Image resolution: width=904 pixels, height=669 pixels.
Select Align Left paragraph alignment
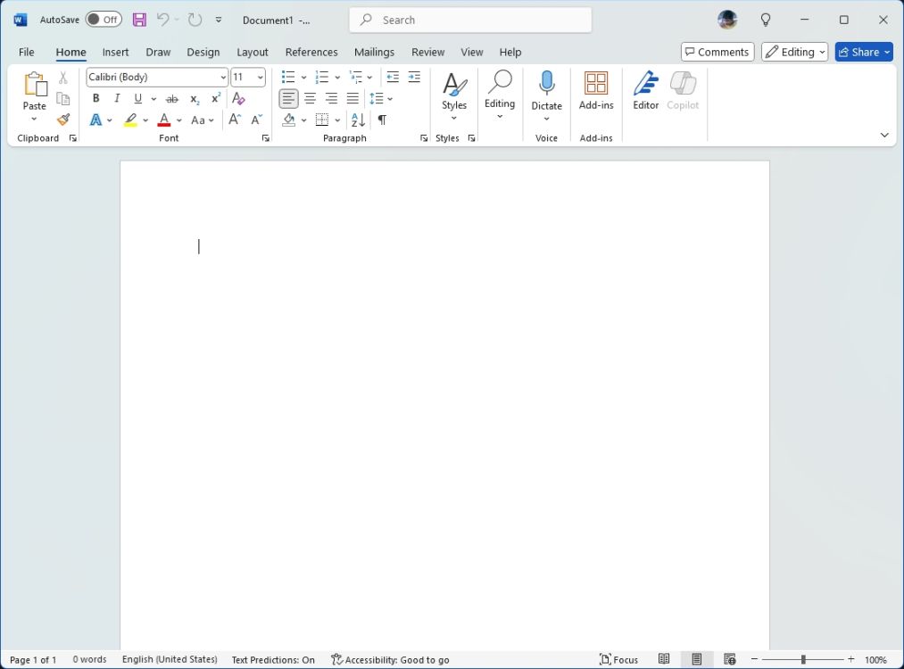click(288, 98)
